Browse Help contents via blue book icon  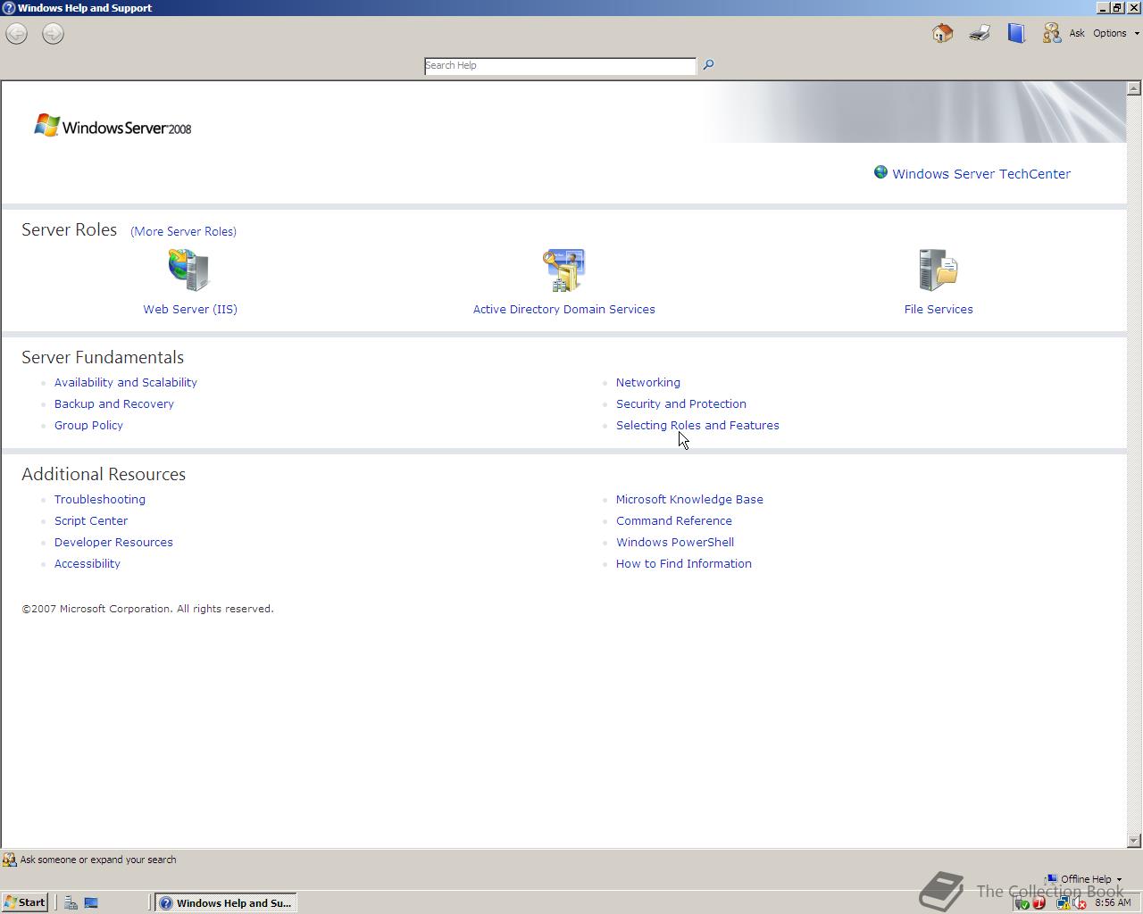tap(1016, 33)
